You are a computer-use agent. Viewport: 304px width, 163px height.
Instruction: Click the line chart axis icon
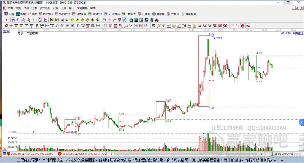237,26
